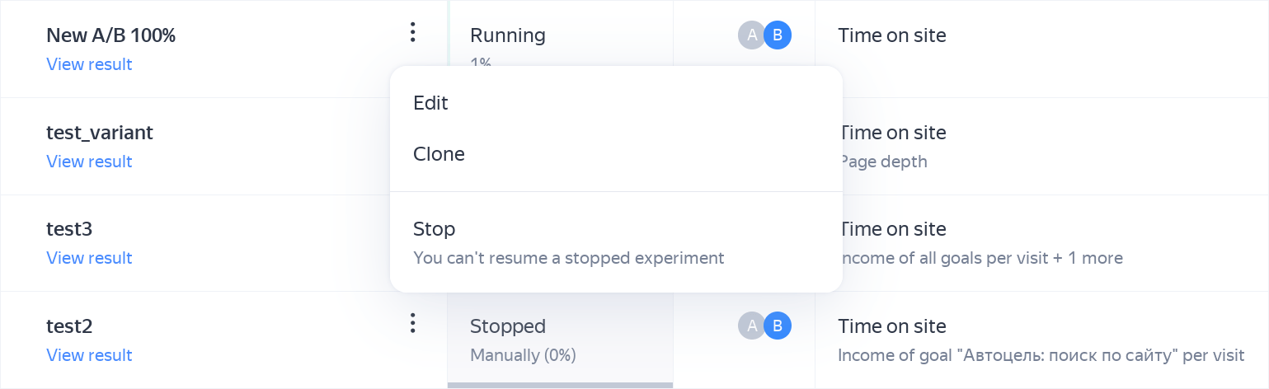Screen dimensions: 1269x389
Task: Click variant A badge in test2 row
Action: tap(751, 326)
